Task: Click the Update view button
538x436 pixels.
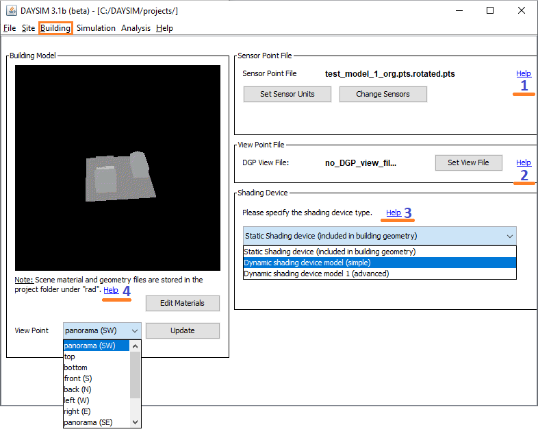Action: [182, 330]
